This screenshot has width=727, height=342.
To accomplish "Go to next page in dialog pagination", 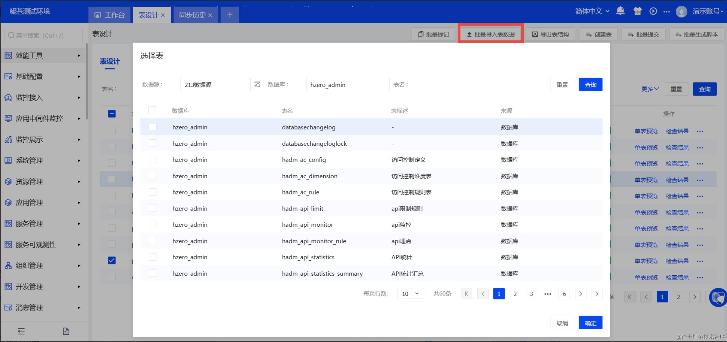I will coord(580,294).
